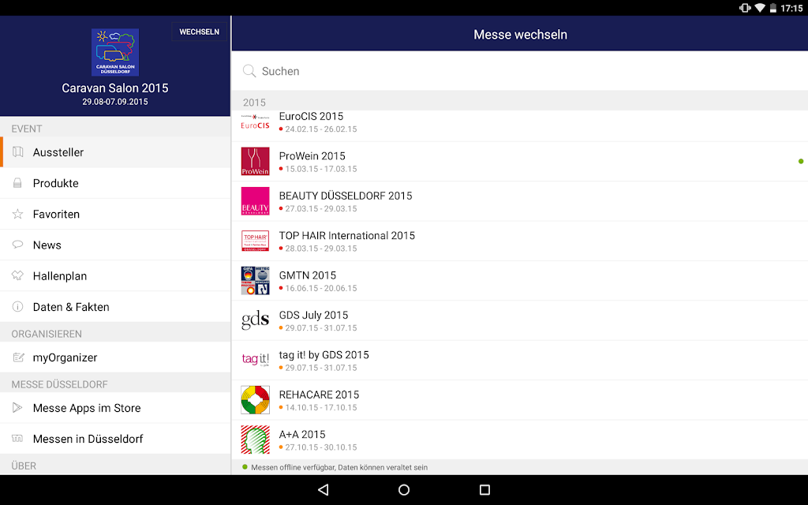Open the Favoriten menu entry
Image resolution: width=808 pixels, height=505 pixels.
pyautogui.click(x=115, y=214)
